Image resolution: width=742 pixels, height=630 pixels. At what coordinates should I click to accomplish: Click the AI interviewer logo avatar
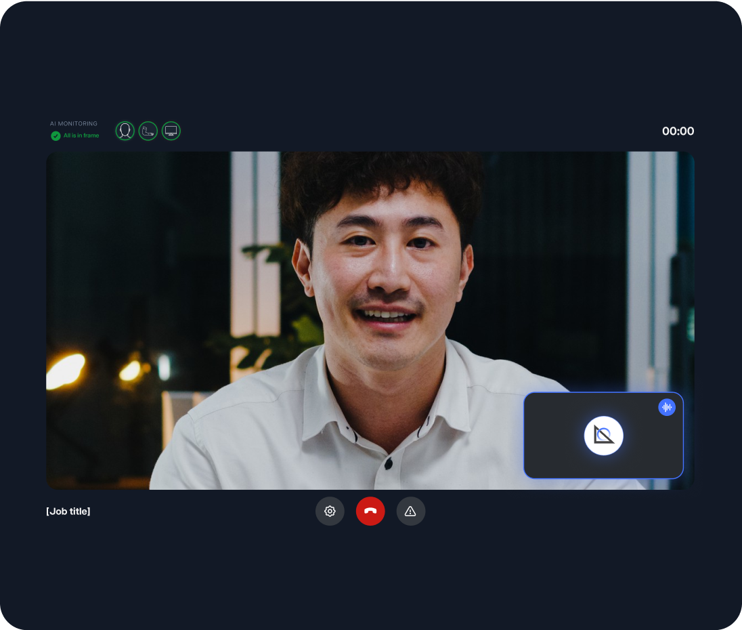[x=603, y=436]
